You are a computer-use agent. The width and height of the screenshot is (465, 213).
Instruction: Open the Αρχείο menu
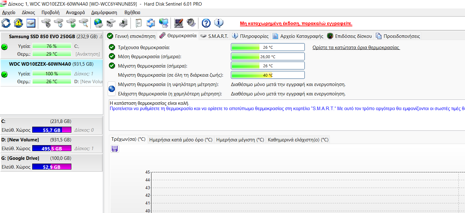(x=9, y=13)
